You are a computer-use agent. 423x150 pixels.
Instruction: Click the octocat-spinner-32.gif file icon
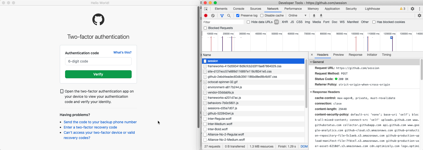pyautogui.click(x=205, y=82)
